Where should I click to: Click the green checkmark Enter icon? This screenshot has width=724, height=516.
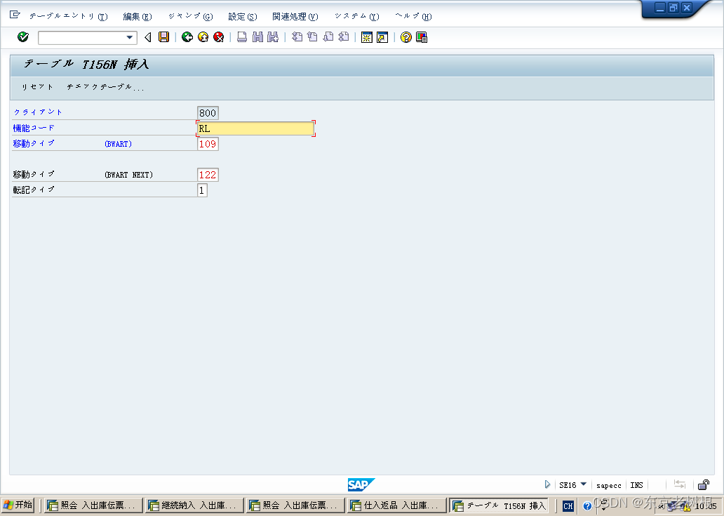point(22,37)
